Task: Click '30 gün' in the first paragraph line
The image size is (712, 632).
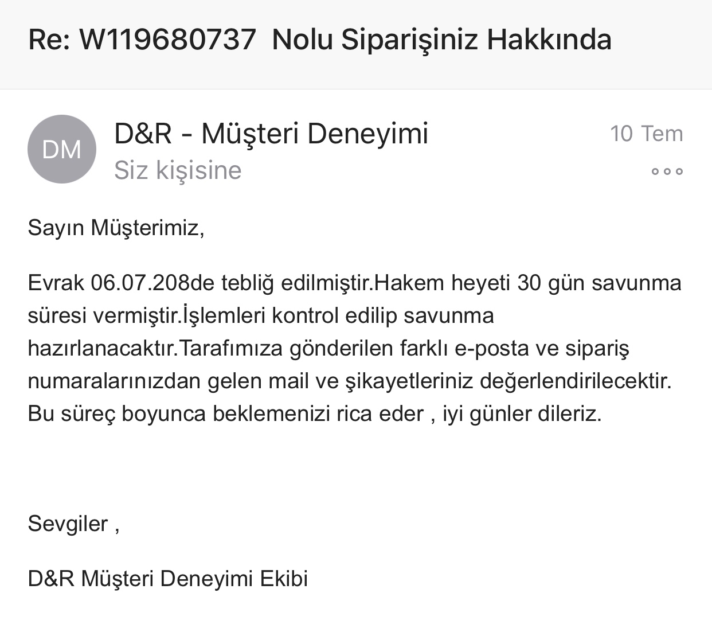Action: click(551, 283)
